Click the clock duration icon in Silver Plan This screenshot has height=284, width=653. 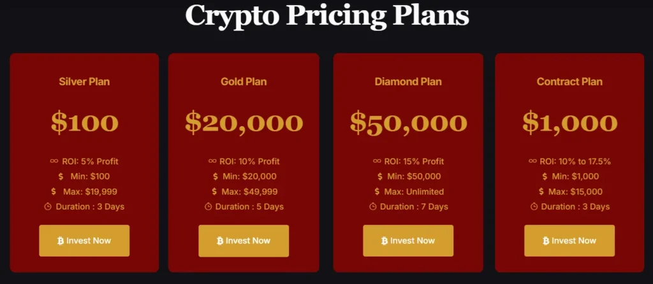coord(48,206)
